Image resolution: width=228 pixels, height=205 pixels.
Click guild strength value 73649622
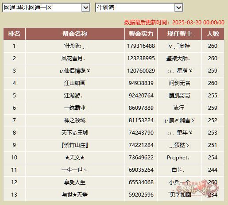(x=141, y=158)
